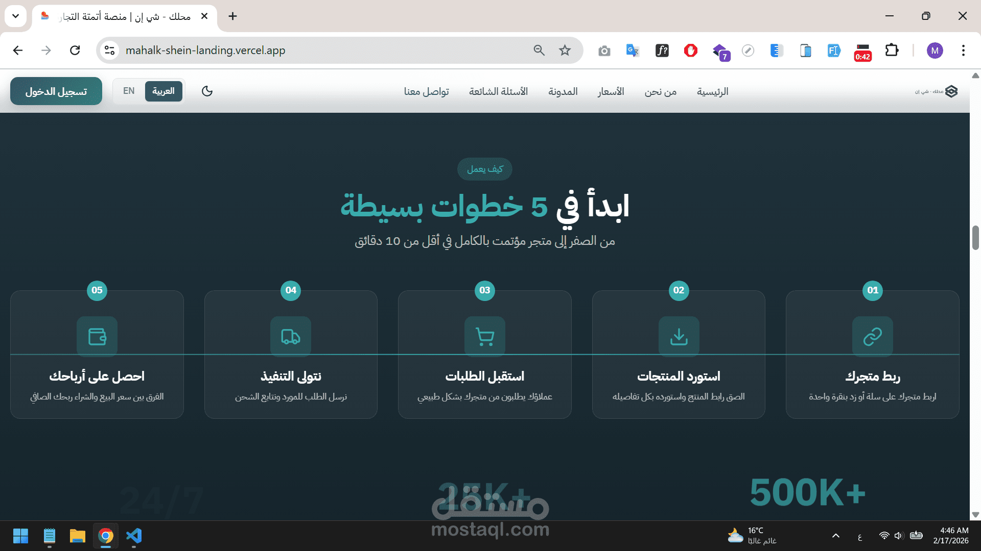Expand the tab search dropdown arrow
This screenshot has height=551, width=981.
tap(16, 16)
